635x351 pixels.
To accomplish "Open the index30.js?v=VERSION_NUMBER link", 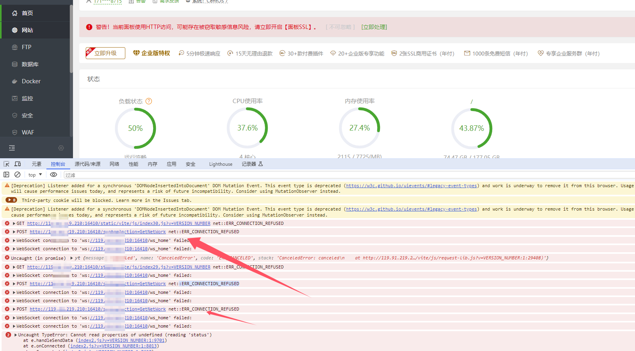I will click(119, 223).
